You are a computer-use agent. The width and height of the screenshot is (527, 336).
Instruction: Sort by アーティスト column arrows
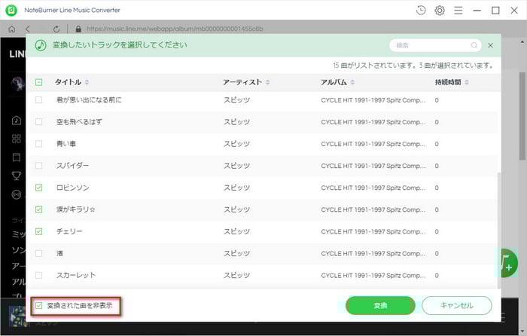[x=267, y=82]
